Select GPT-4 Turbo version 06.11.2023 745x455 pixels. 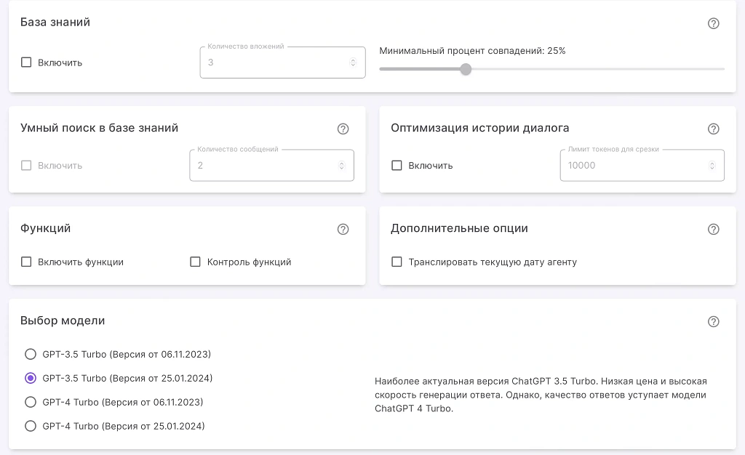[x=31, y=402]
